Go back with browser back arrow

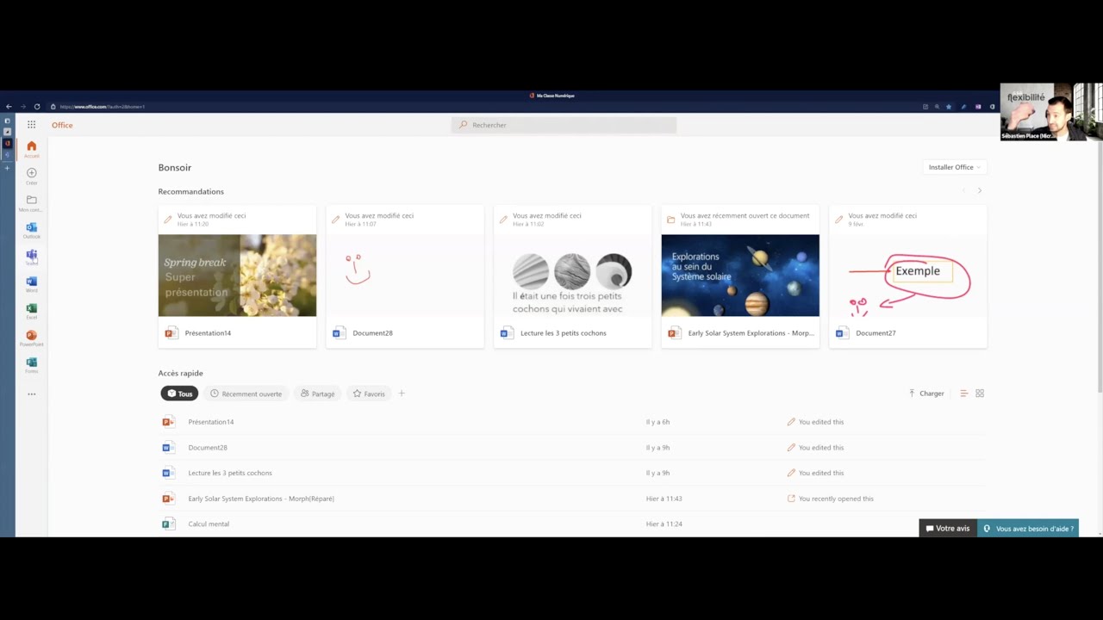(x=9, y=107)
